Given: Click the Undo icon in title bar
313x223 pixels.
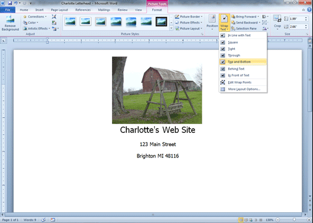Looking at the screenshot, I should pyautogui.click(x=16, y=3).
